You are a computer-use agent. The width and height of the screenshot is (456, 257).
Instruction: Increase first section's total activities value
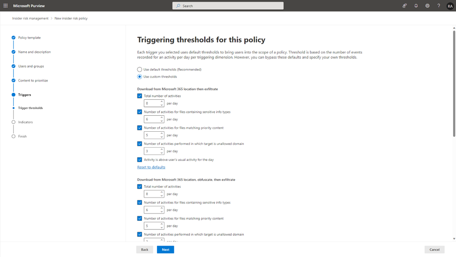162,102
